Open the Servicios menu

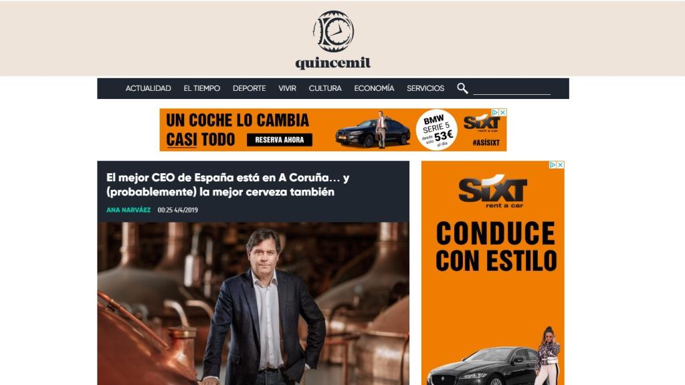click(x=425, y=88)
